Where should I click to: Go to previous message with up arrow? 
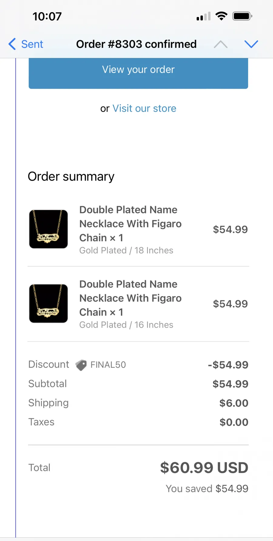(221, 45)
